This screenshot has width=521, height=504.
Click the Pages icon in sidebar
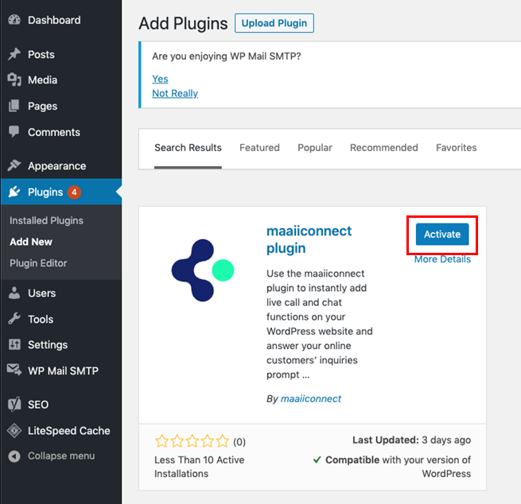pos(14,106)
